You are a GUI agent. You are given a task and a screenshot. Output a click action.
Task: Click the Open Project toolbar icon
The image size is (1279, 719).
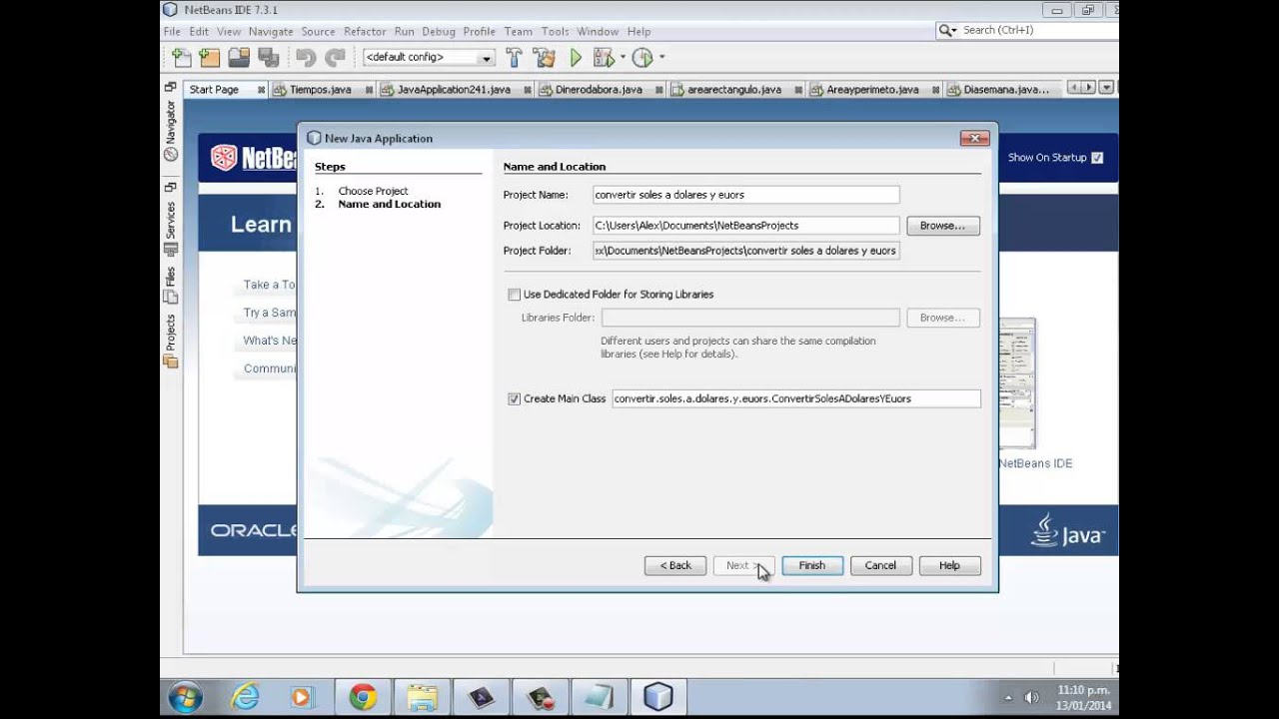coord(238,57)
